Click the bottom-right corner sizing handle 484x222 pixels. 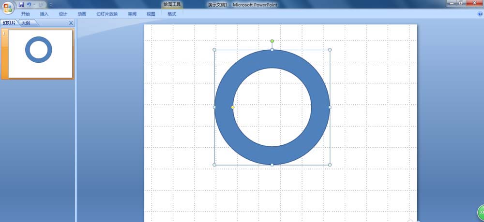click(330, 165)
